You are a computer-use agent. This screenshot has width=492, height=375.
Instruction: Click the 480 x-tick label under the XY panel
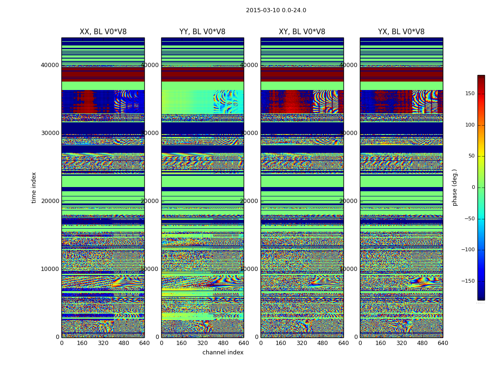click(x=322, y=343)
